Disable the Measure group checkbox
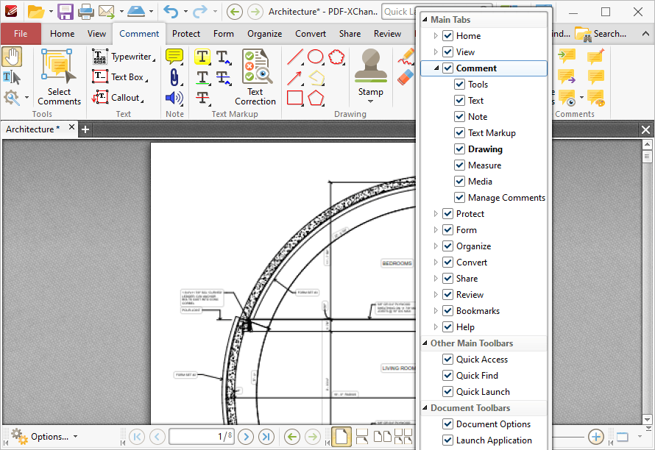 pos(459,165)
